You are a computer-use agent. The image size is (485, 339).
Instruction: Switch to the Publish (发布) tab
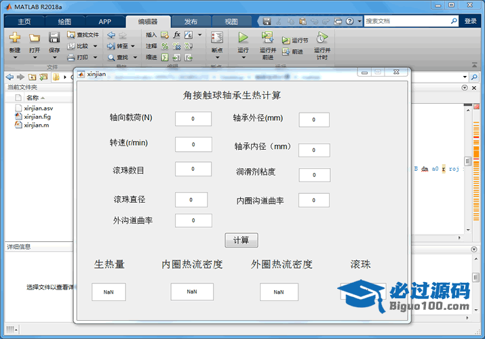click(191, 22)
